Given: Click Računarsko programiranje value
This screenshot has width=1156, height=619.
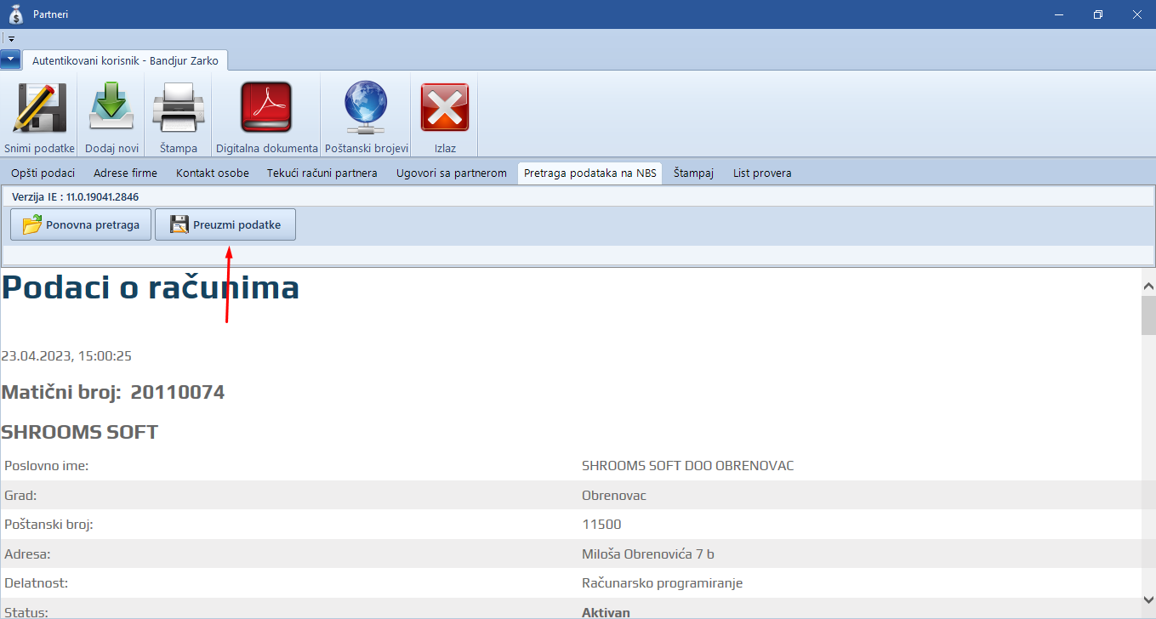Looking at the screenshot, I should click(663, 583).
